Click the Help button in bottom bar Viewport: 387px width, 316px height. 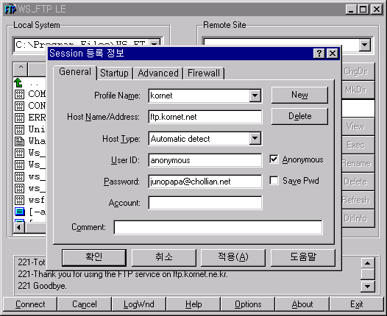click(193, 304)
